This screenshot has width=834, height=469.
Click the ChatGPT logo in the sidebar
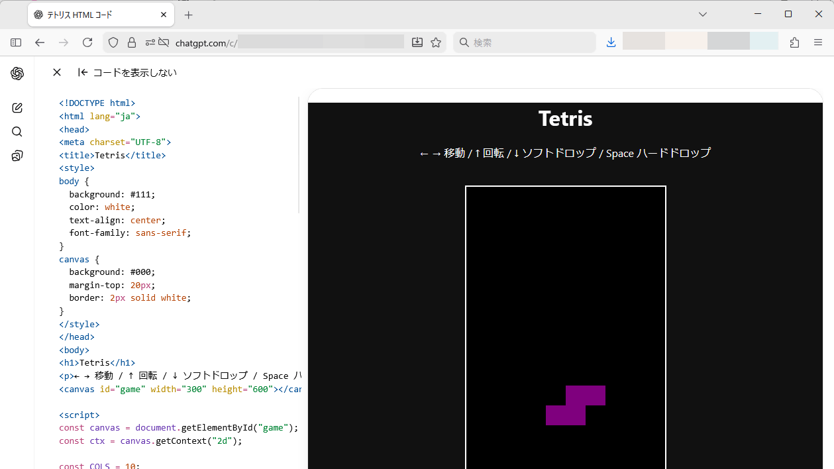(17, 74)
